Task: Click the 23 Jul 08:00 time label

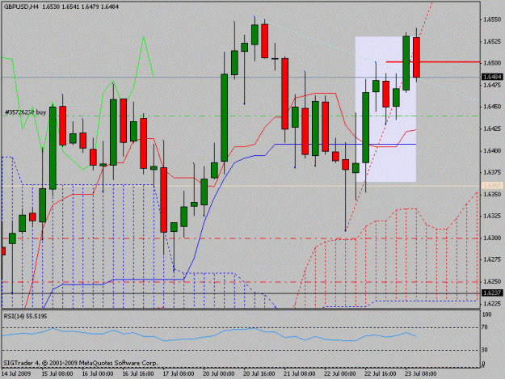Action: point(421,374)
